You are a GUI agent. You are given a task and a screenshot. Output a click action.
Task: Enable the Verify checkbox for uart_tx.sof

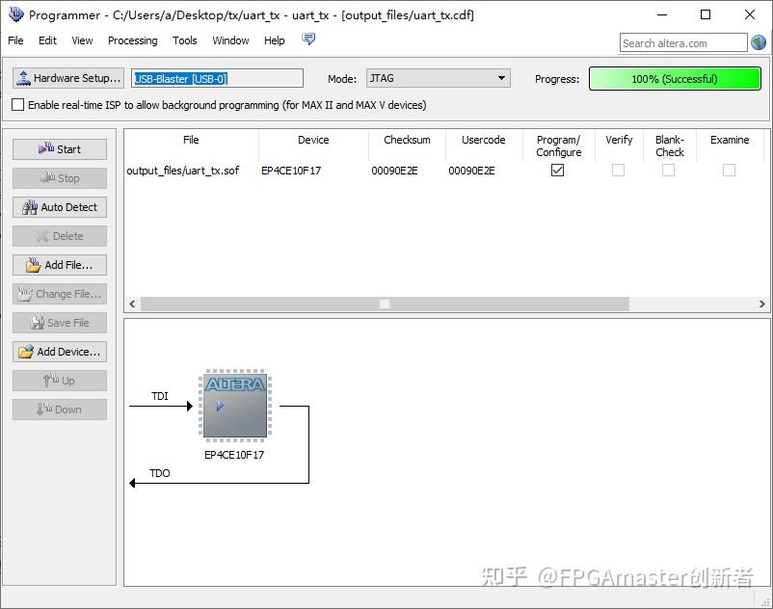[619, 170]
